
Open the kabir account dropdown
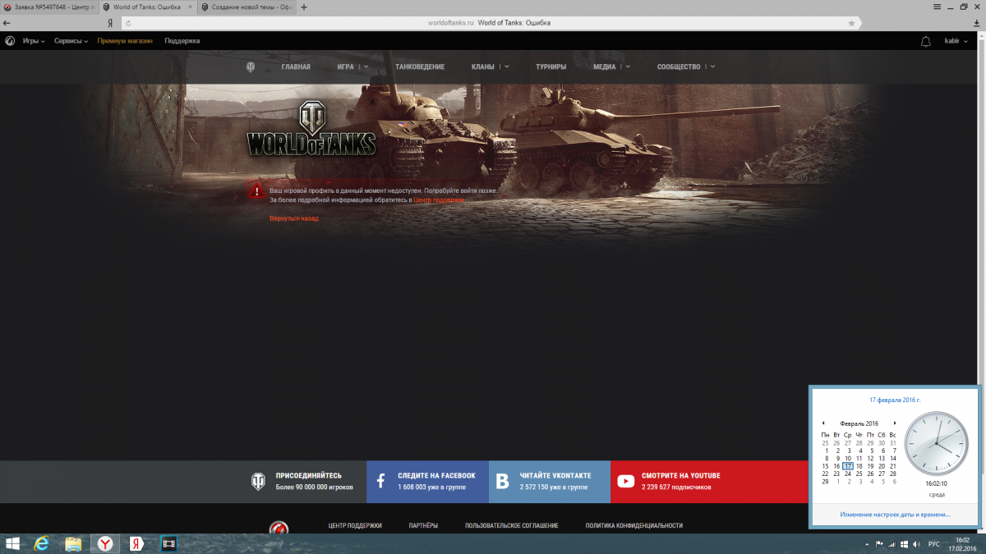(956, 41)
